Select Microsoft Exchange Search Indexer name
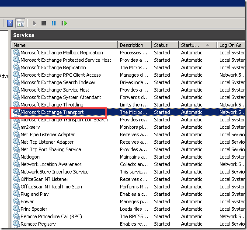Screen dimensions: 247x230 [x=58, y=82]
